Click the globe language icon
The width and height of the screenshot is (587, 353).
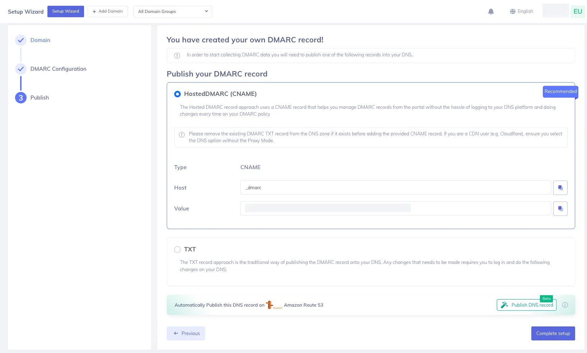(513, 11)
